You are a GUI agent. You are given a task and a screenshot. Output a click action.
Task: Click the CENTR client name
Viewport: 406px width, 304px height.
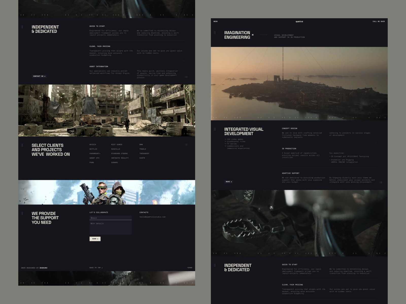[x=142, y=158]
